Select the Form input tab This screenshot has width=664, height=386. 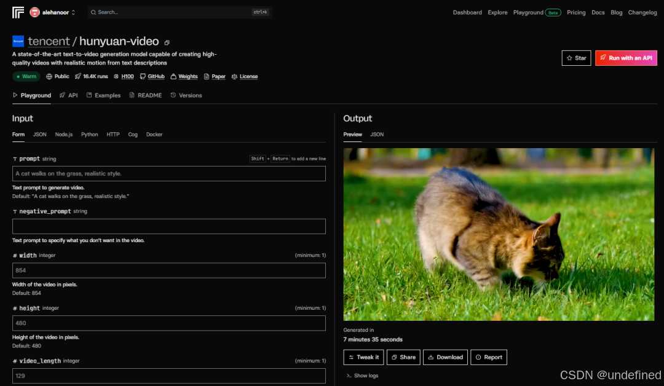click(x=18, y=135)
